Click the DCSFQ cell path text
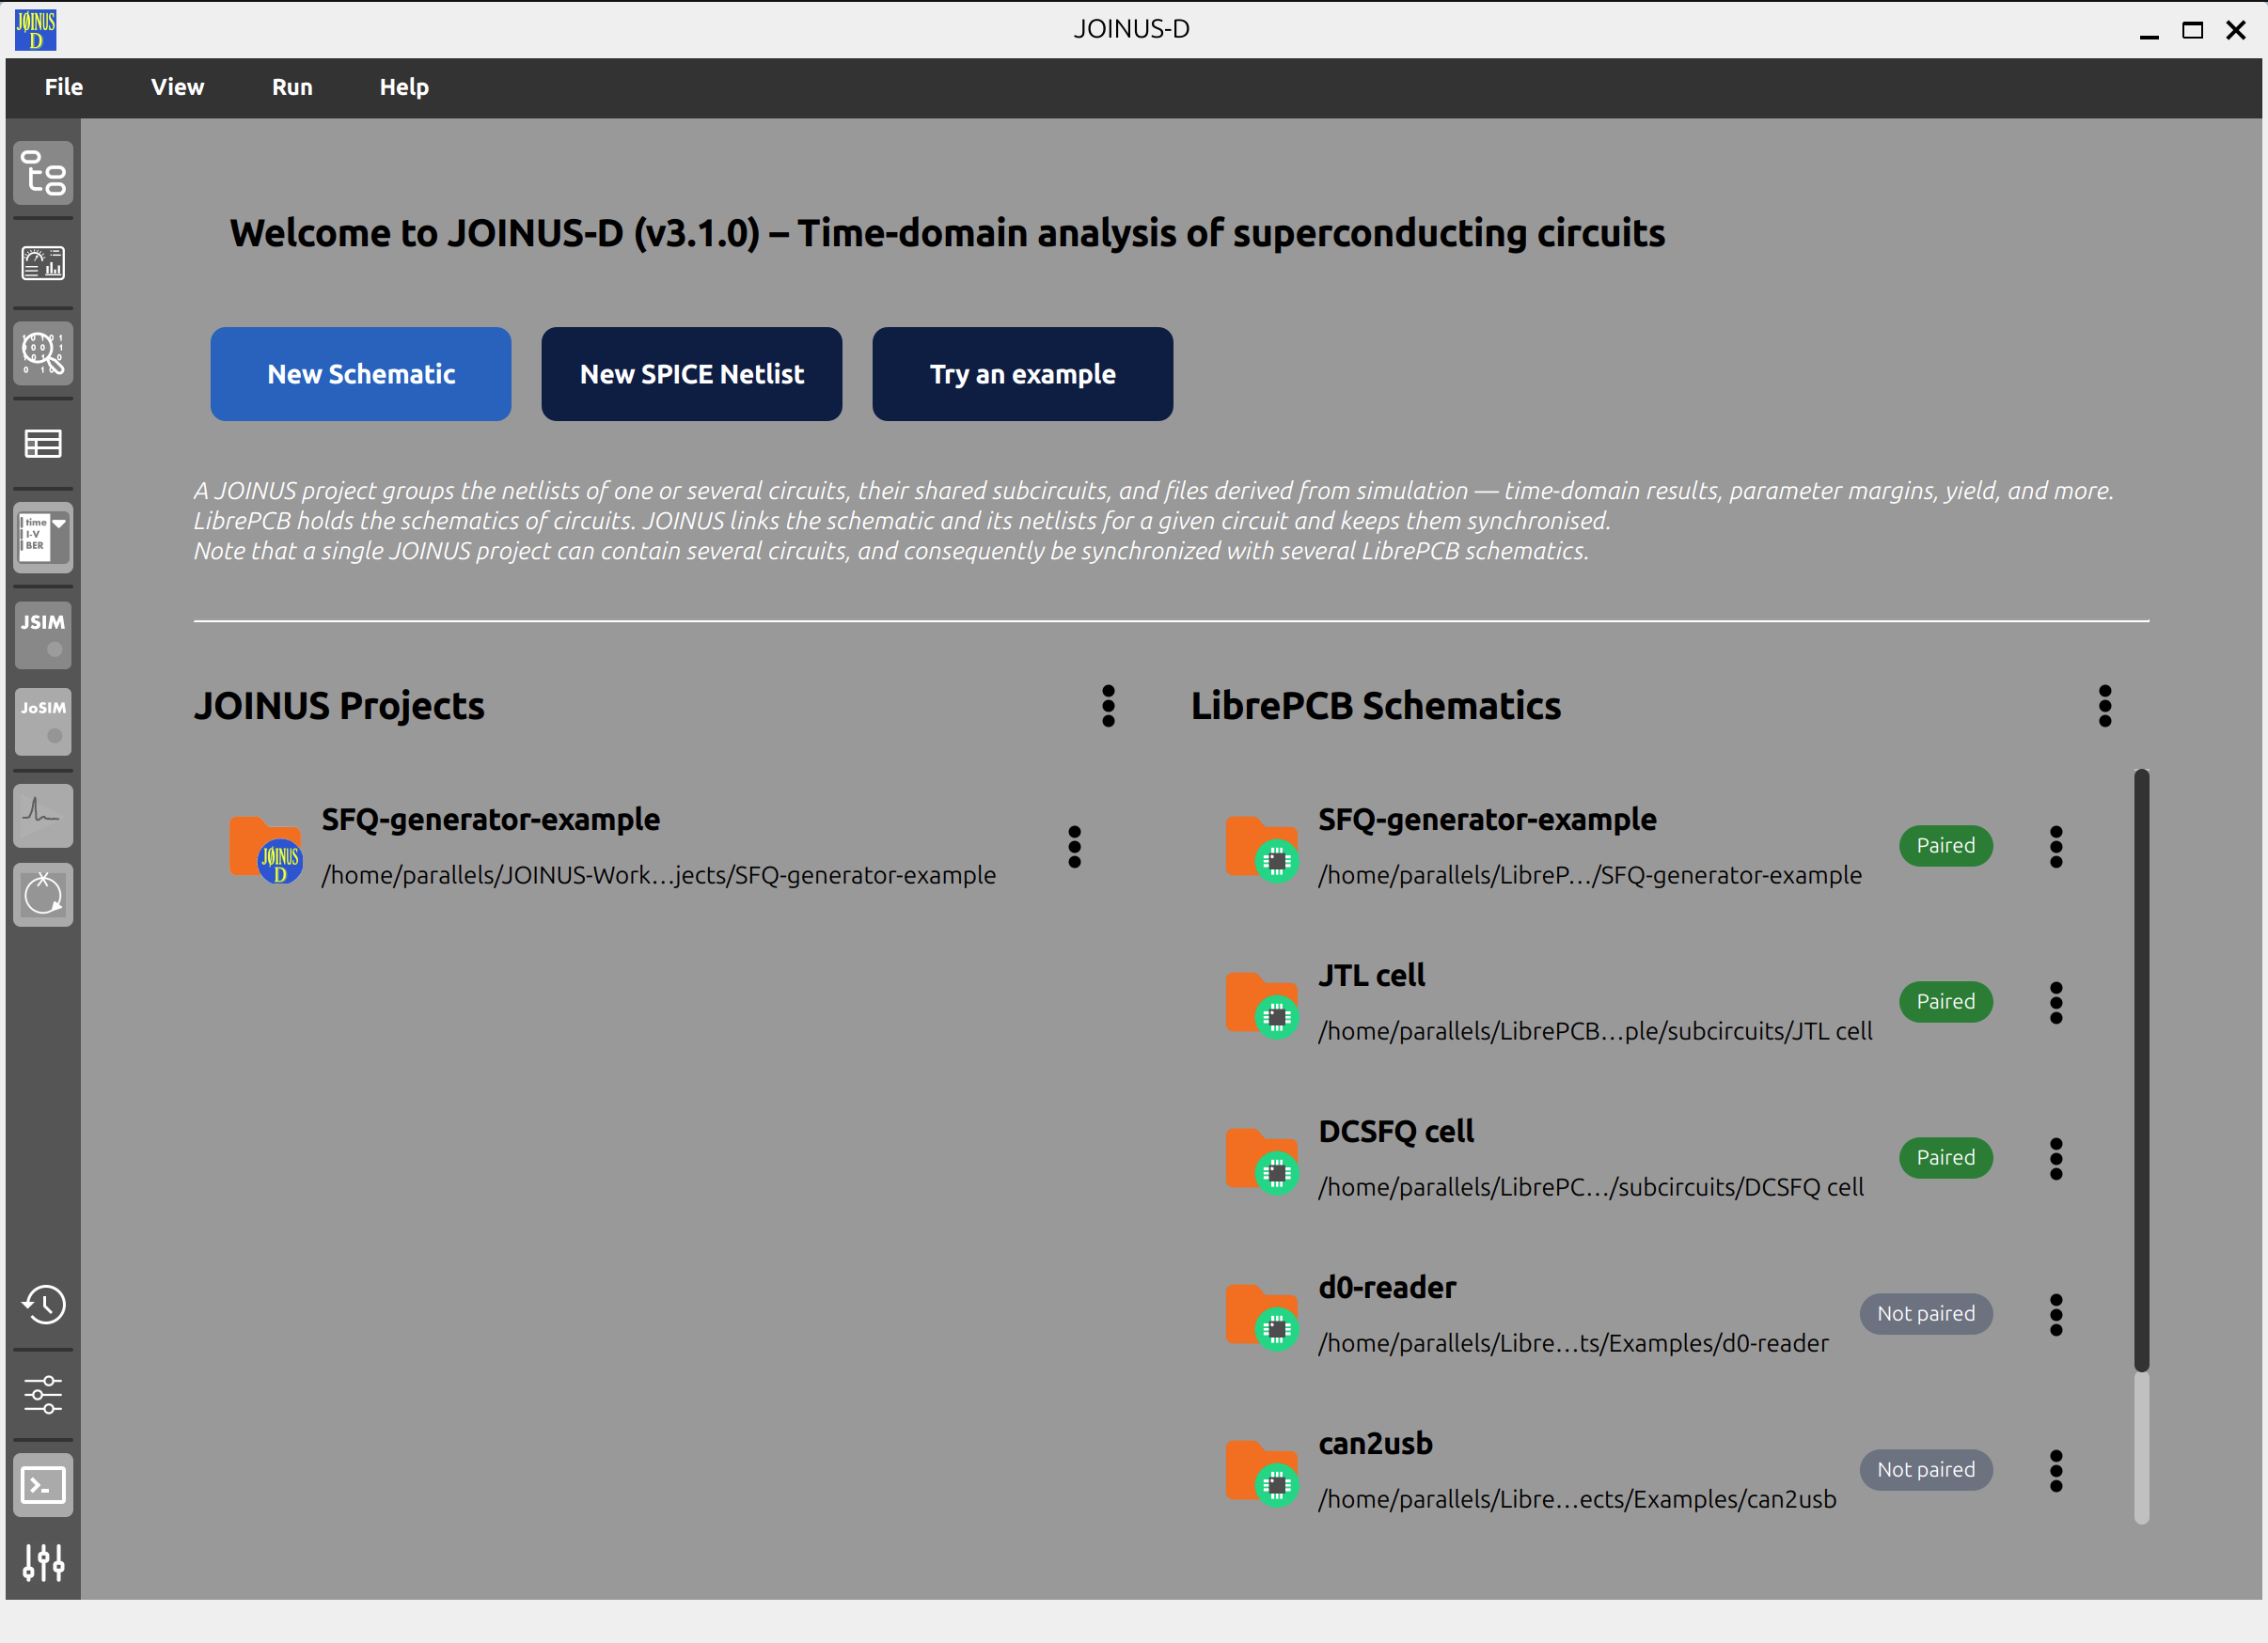Viewport: 2268px width, 1643px height. click(x=1591, y=1187)
